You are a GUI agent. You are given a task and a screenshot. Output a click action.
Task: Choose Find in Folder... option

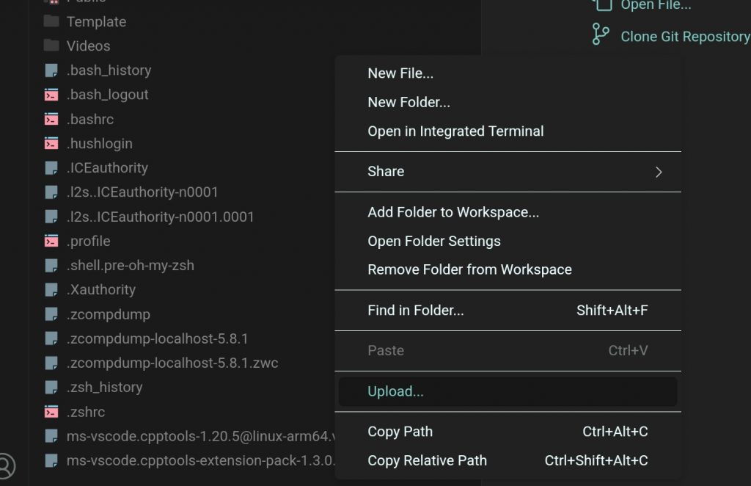click(x=416, y=311)
